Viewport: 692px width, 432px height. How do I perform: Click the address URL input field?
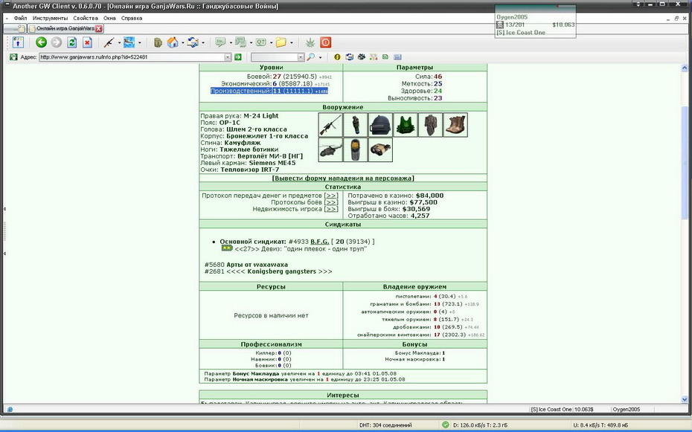[x=132, y=57]
